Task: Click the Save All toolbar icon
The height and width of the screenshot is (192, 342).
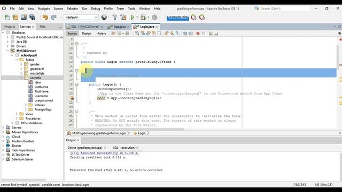Action: click(x=32, y=17)
